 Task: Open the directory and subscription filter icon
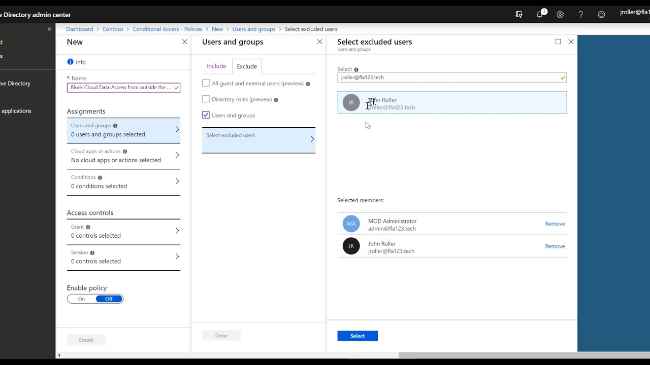click(519, 15)
